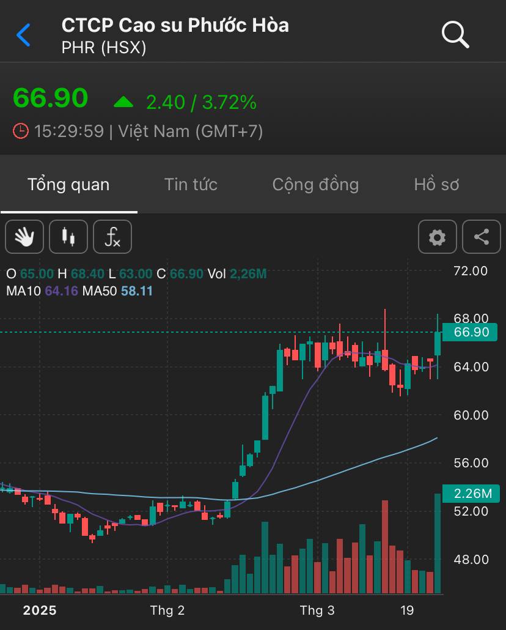Screen dimensions: 506x630
Task: Switch to Tổng quan tab
Action: click(68, 185)
